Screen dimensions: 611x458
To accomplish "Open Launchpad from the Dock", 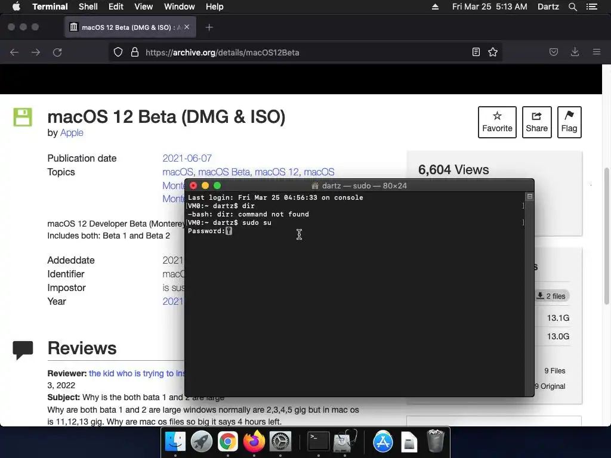I will [202, 442].
